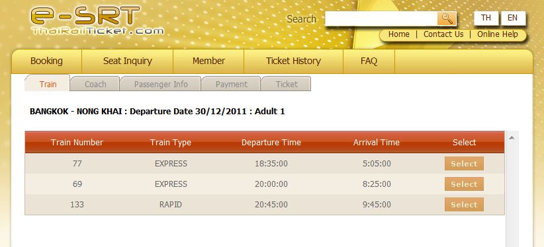Open the Seat Inquiry menu
The height and width of the screenshot is (247, 544).
[127, 61]
